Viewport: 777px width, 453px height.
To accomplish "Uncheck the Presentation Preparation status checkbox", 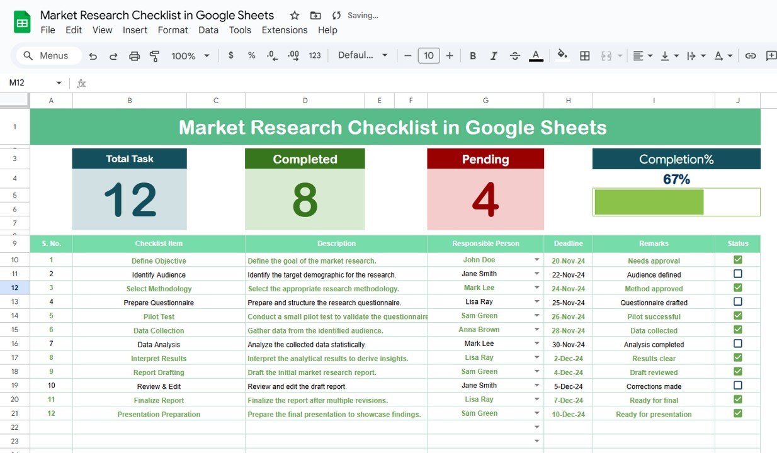I will coord(738,413).
